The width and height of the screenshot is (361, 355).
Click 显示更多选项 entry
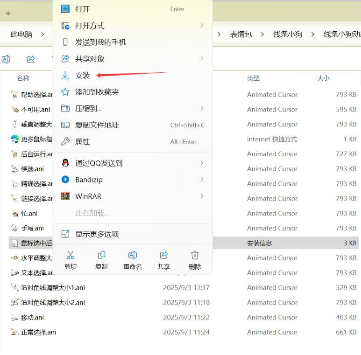(133, 234)
